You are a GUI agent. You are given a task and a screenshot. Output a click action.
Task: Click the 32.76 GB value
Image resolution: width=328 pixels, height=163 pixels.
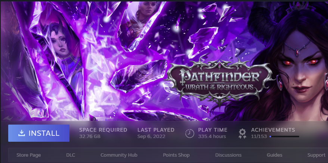pyautogui.click(x=90, y=137)
